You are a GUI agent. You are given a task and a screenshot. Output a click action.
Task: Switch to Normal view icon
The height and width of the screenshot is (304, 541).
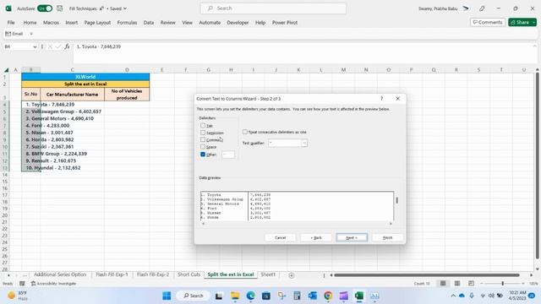click(443, 284)
